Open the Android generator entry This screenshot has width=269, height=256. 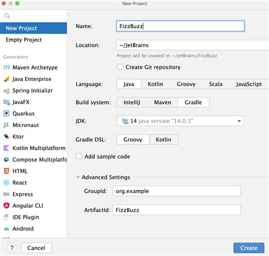pos(33,229)
